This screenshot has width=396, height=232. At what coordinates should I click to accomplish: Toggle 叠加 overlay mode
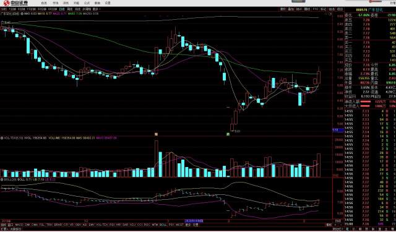click(291, 9)
